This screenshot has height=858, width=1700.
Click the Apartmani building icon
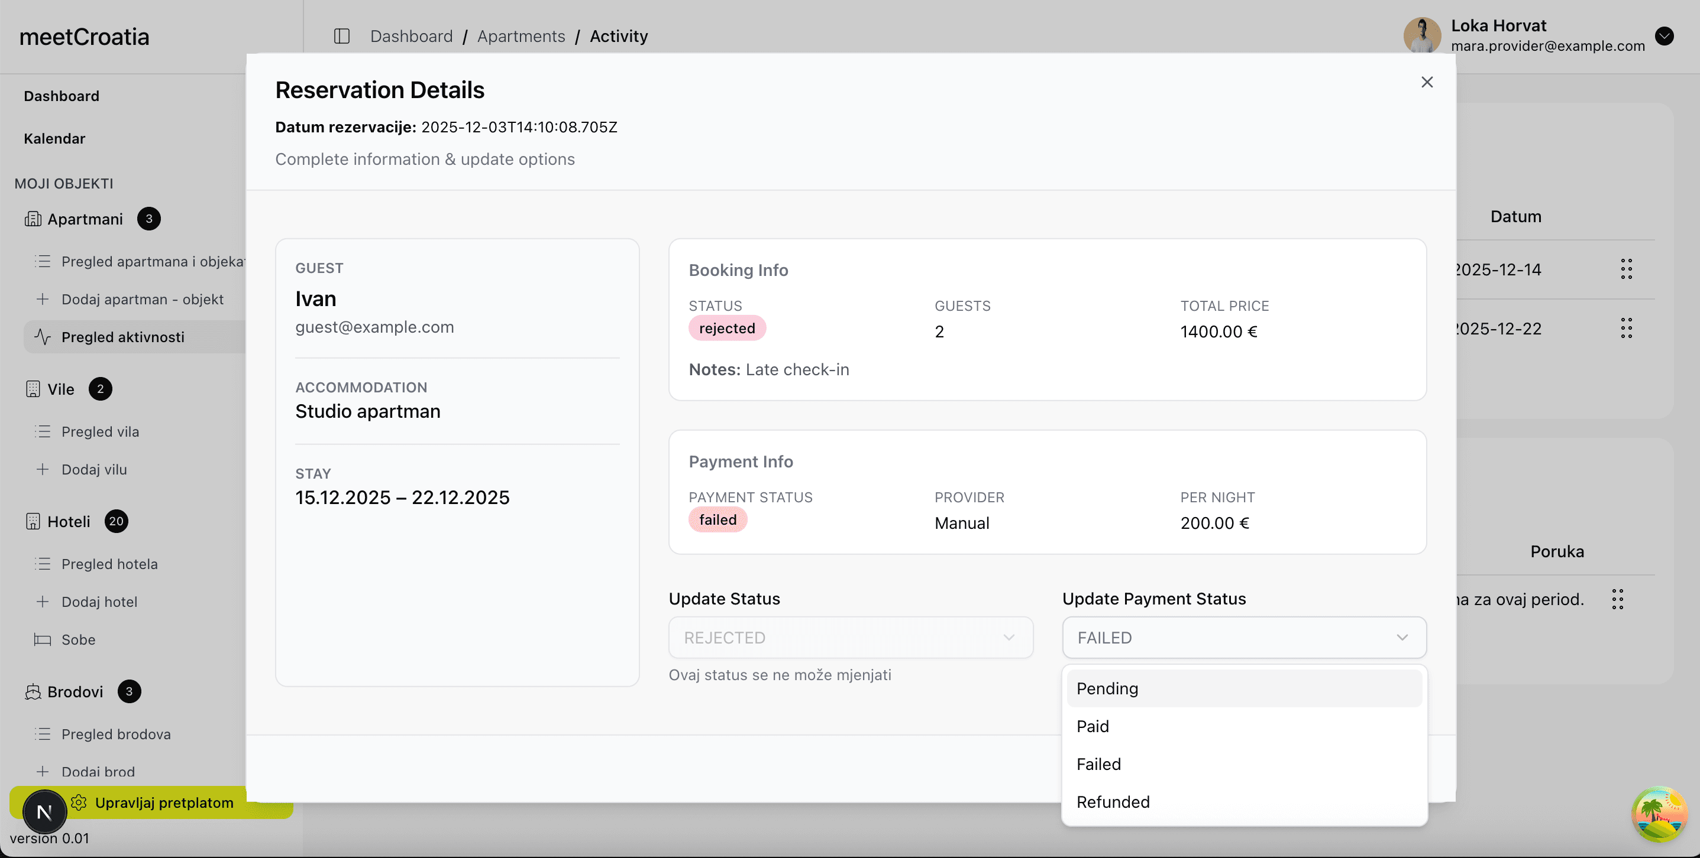(x=33, y=219)
